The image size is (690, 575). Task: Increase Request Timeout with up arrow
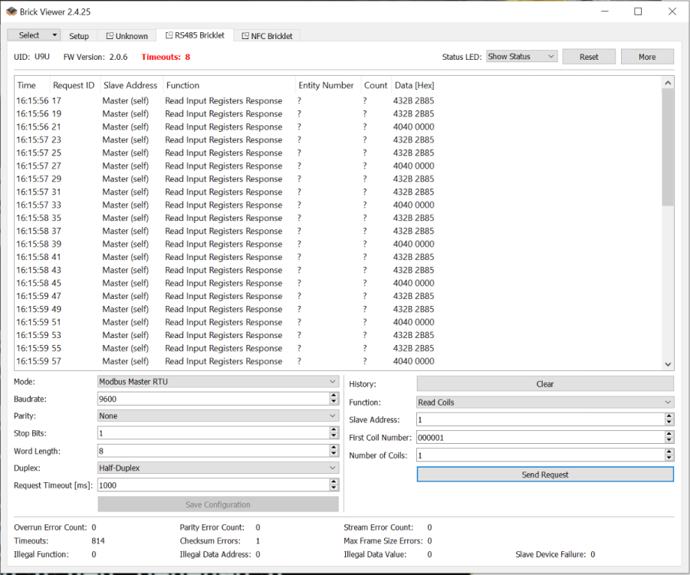(333, 481)
